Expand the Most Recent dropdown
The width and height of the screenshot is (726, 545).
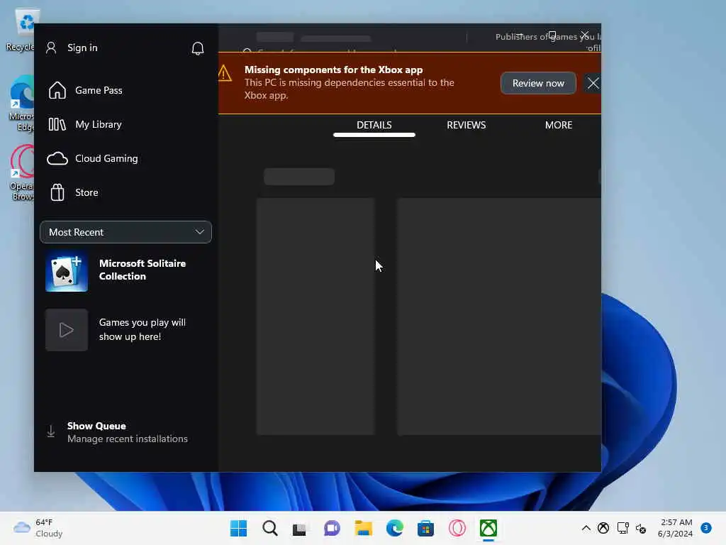(126, 232)
